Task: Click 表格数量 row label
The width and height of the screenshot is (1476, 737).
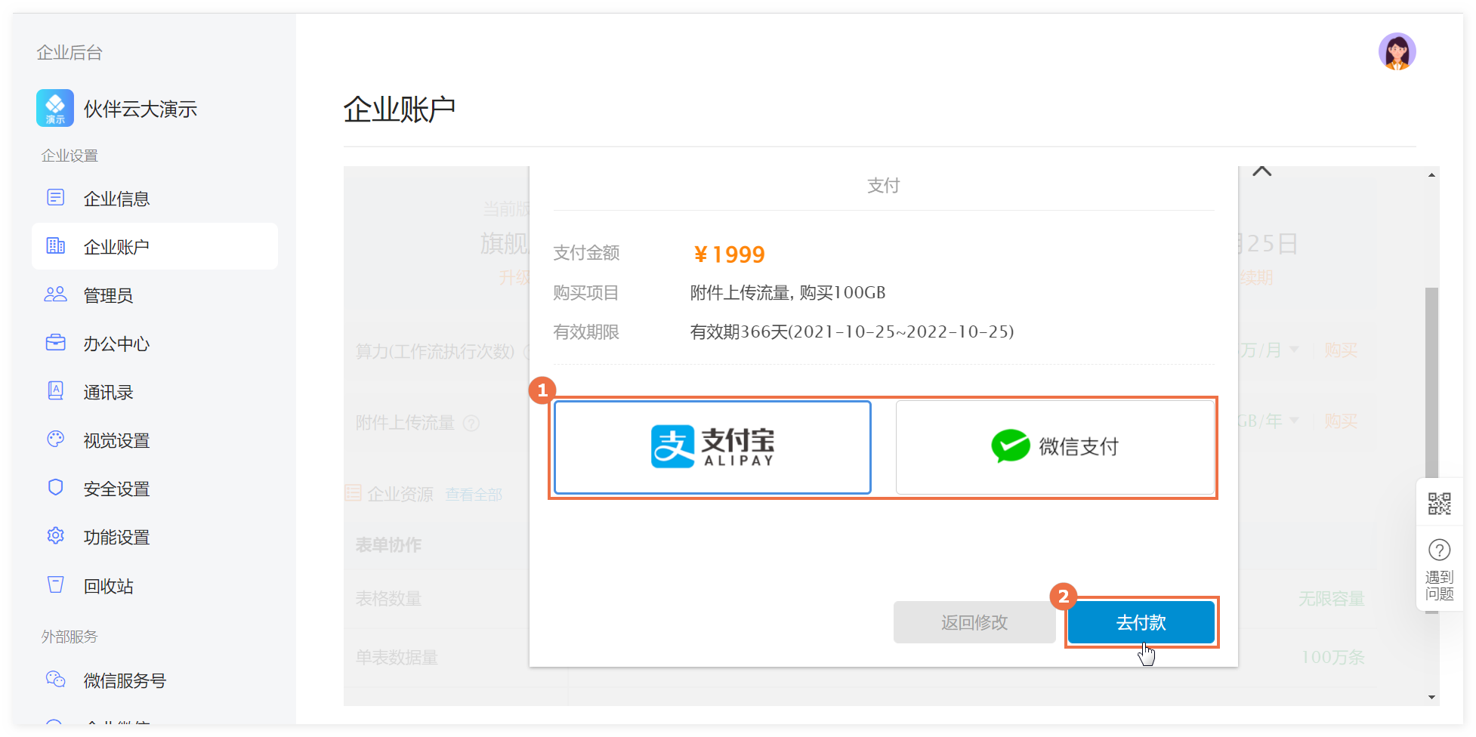Action: 388,599
